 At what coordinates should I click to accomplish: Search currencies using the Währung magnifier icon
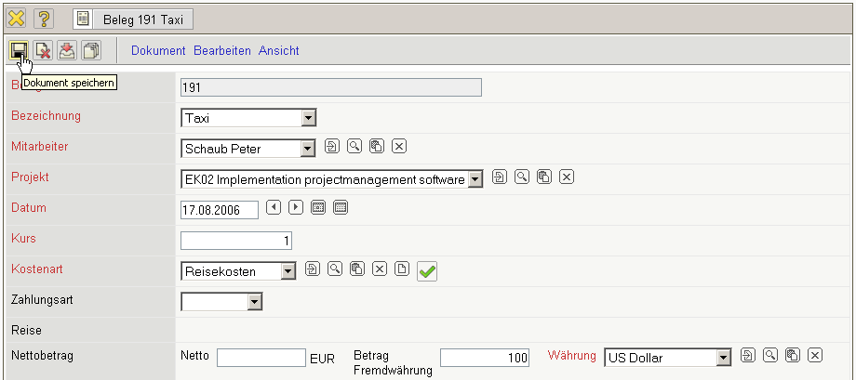[x=769, y=355]
